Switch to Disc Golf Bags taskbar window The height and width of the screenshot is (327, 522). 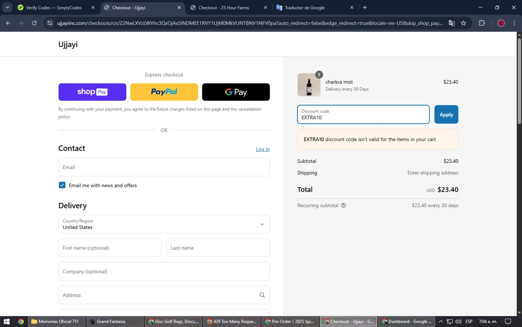click(173, 321)
